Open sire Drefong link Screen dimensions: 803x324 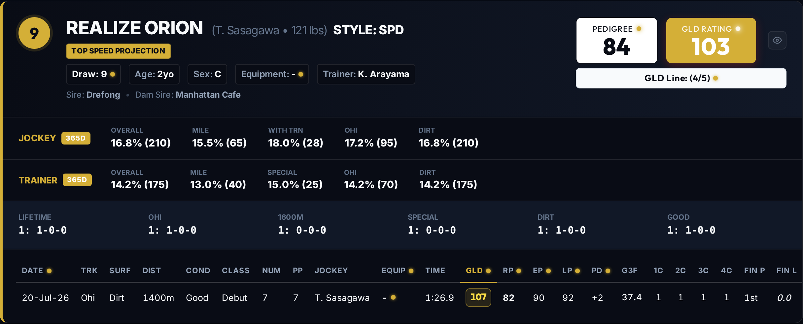[103, 95]
